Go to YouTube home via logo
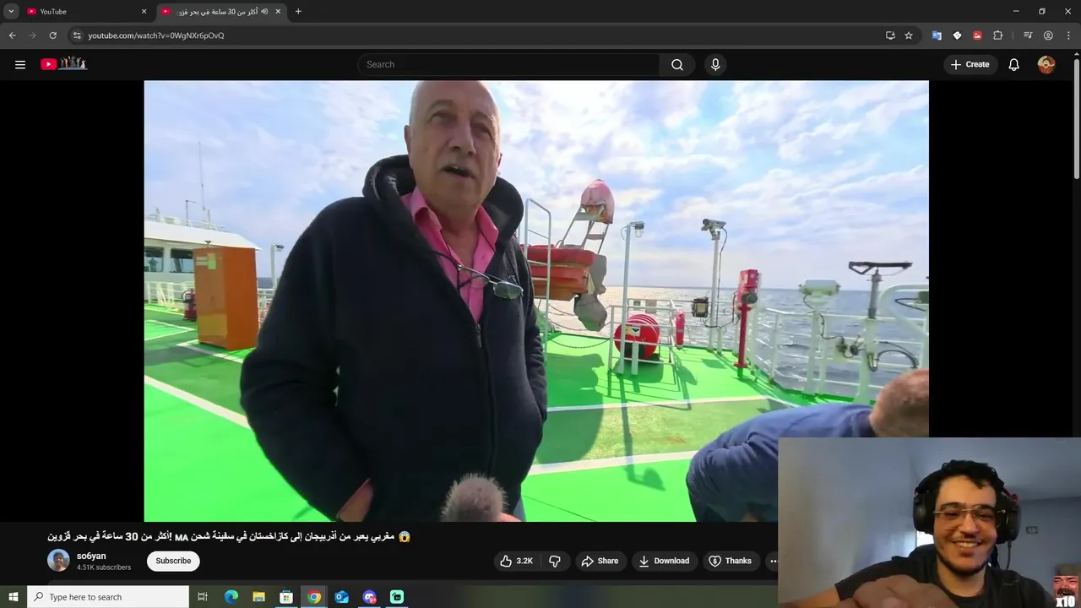The width and height of the screenshot is (1081, 608). 64,64
